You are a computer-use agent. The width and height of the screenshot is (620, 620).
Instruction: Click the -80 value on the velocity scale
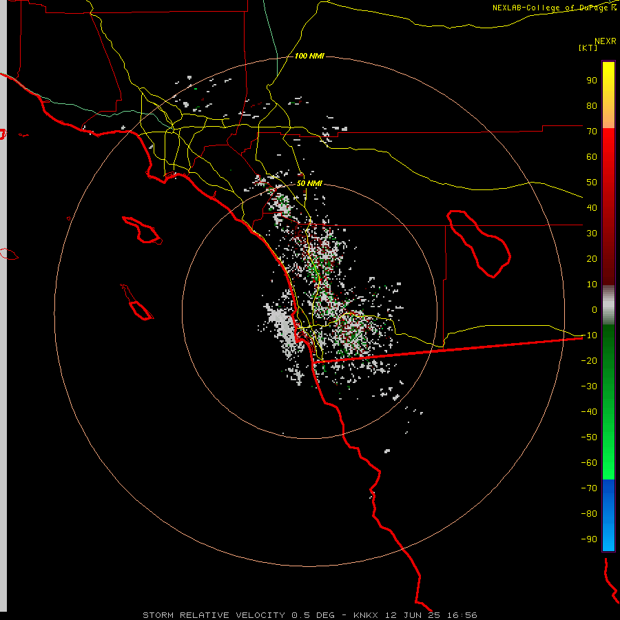pos(589,514)
